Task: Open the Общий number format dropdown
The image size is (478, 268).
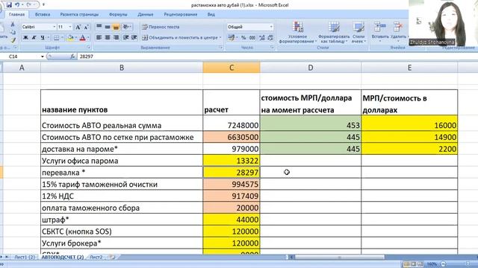Action: pyautogui.click(x=271, y=27)
